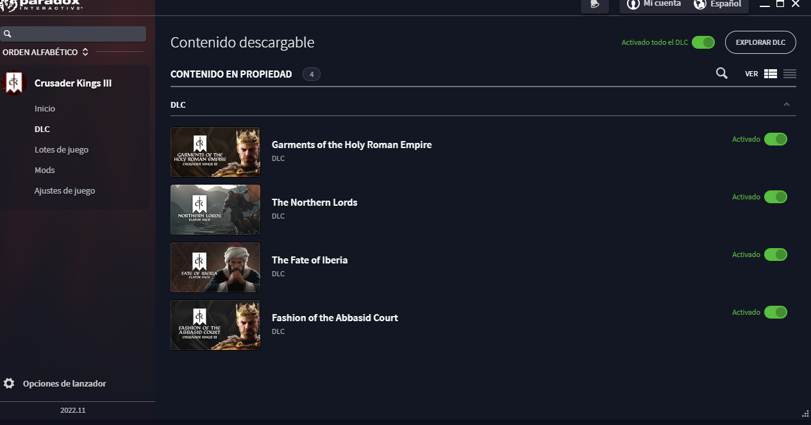811x425 pixels.
Task: Open Lotes de juego section
Action: coord(62,150)
